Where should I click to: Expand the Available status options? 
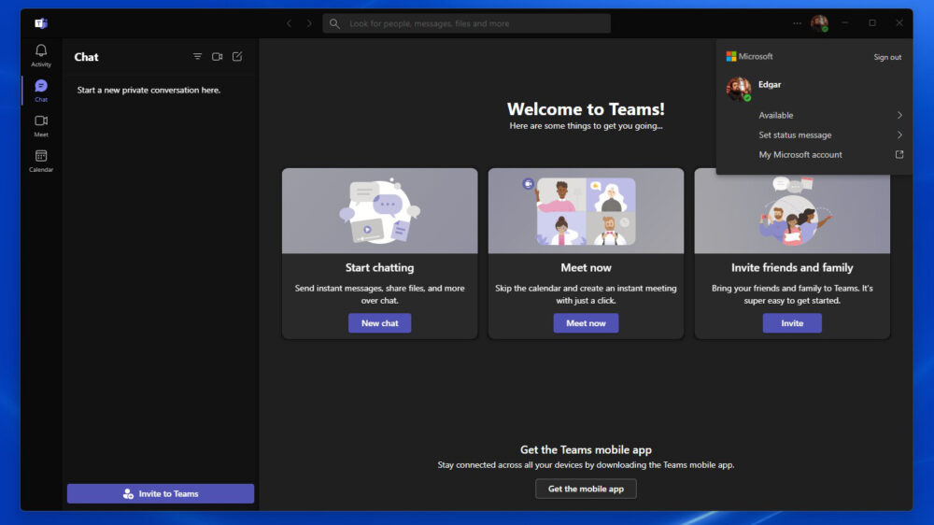tap(829, 115)
